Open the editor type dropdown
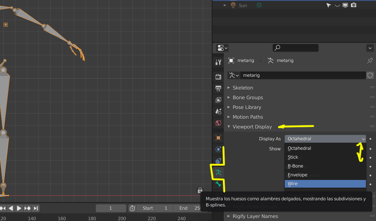The height and width of the screenshot is (221, 376). [x=222, y=48]
